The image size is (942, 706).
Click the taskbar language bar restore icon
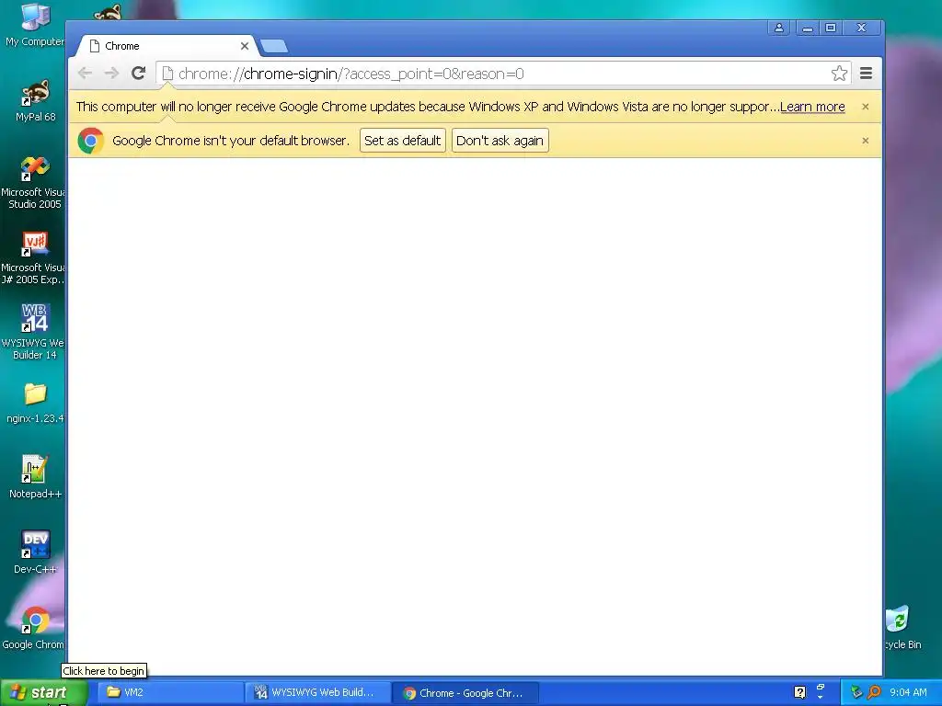point(821,688)
